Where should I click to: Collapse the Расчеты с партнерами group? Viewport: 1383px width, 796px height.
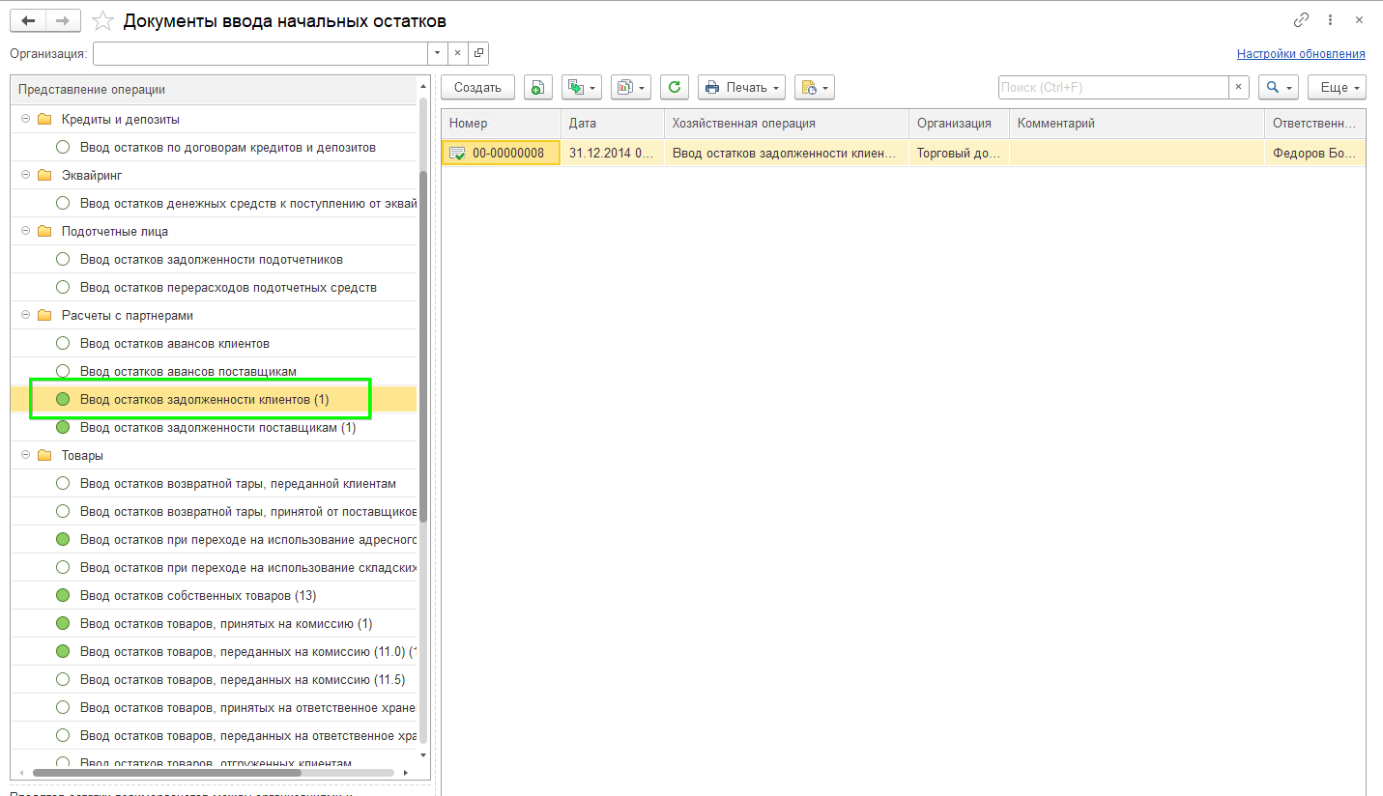[x=25, y=315]
